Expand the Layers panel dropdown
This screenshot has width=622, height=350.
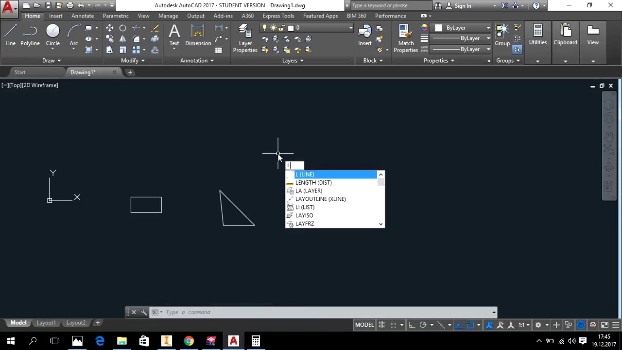click(x=293, y=61)
